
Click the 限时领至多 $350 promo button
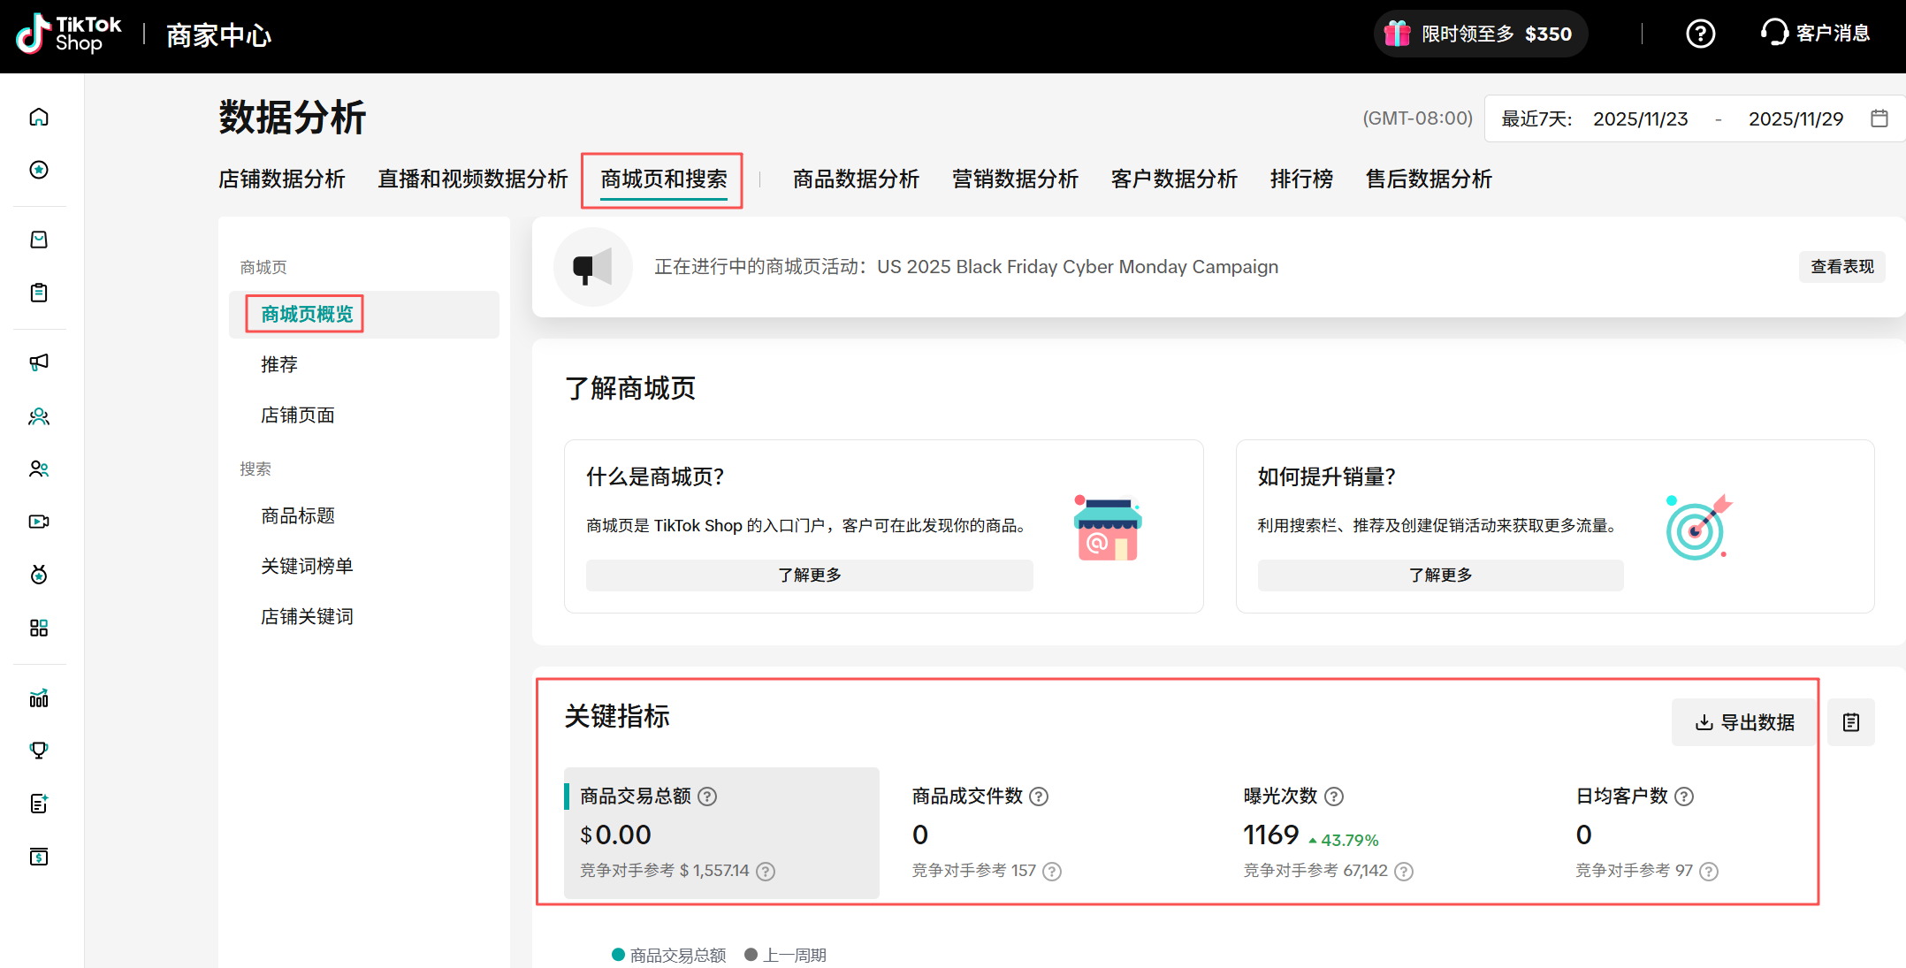[1481, 34]
